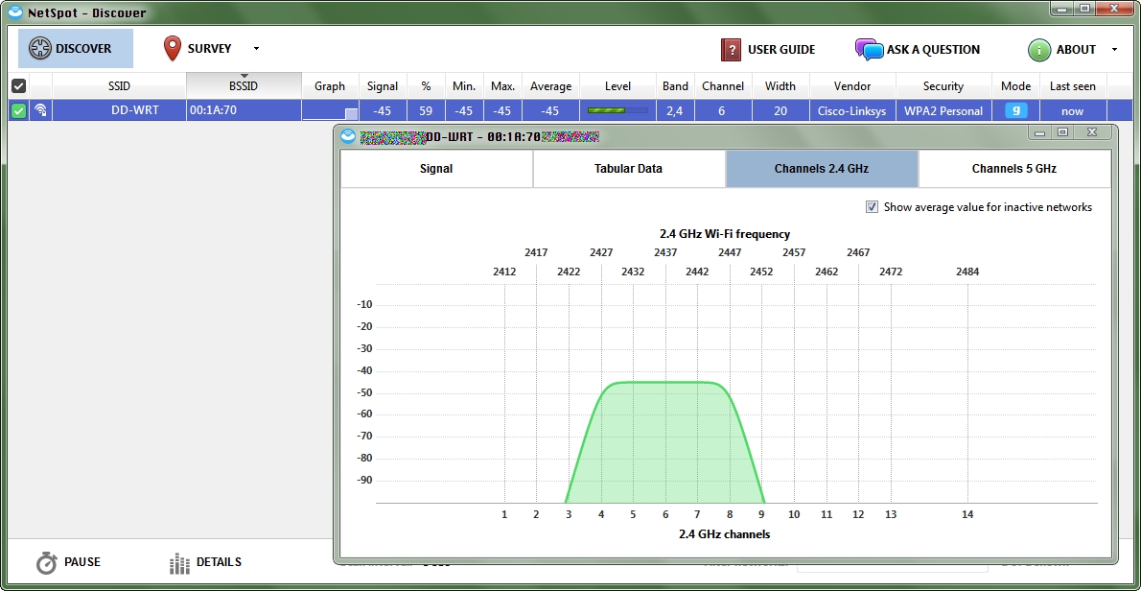Click the mini signal graph in DD-WRT row
Screen dimensions: 1141x591
click(331, 110)
